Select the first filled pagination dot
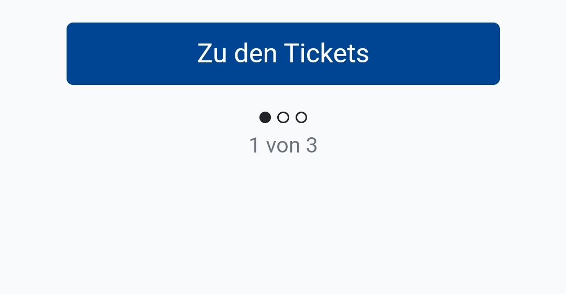Viewport: 566px width, 294px height. tap(265, 117)
